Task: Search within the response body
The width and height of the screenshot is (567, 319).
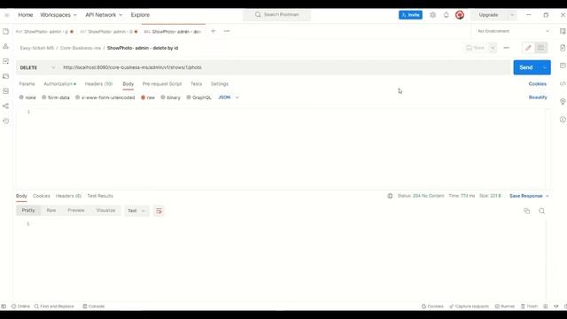Action: tap(541, 211)
